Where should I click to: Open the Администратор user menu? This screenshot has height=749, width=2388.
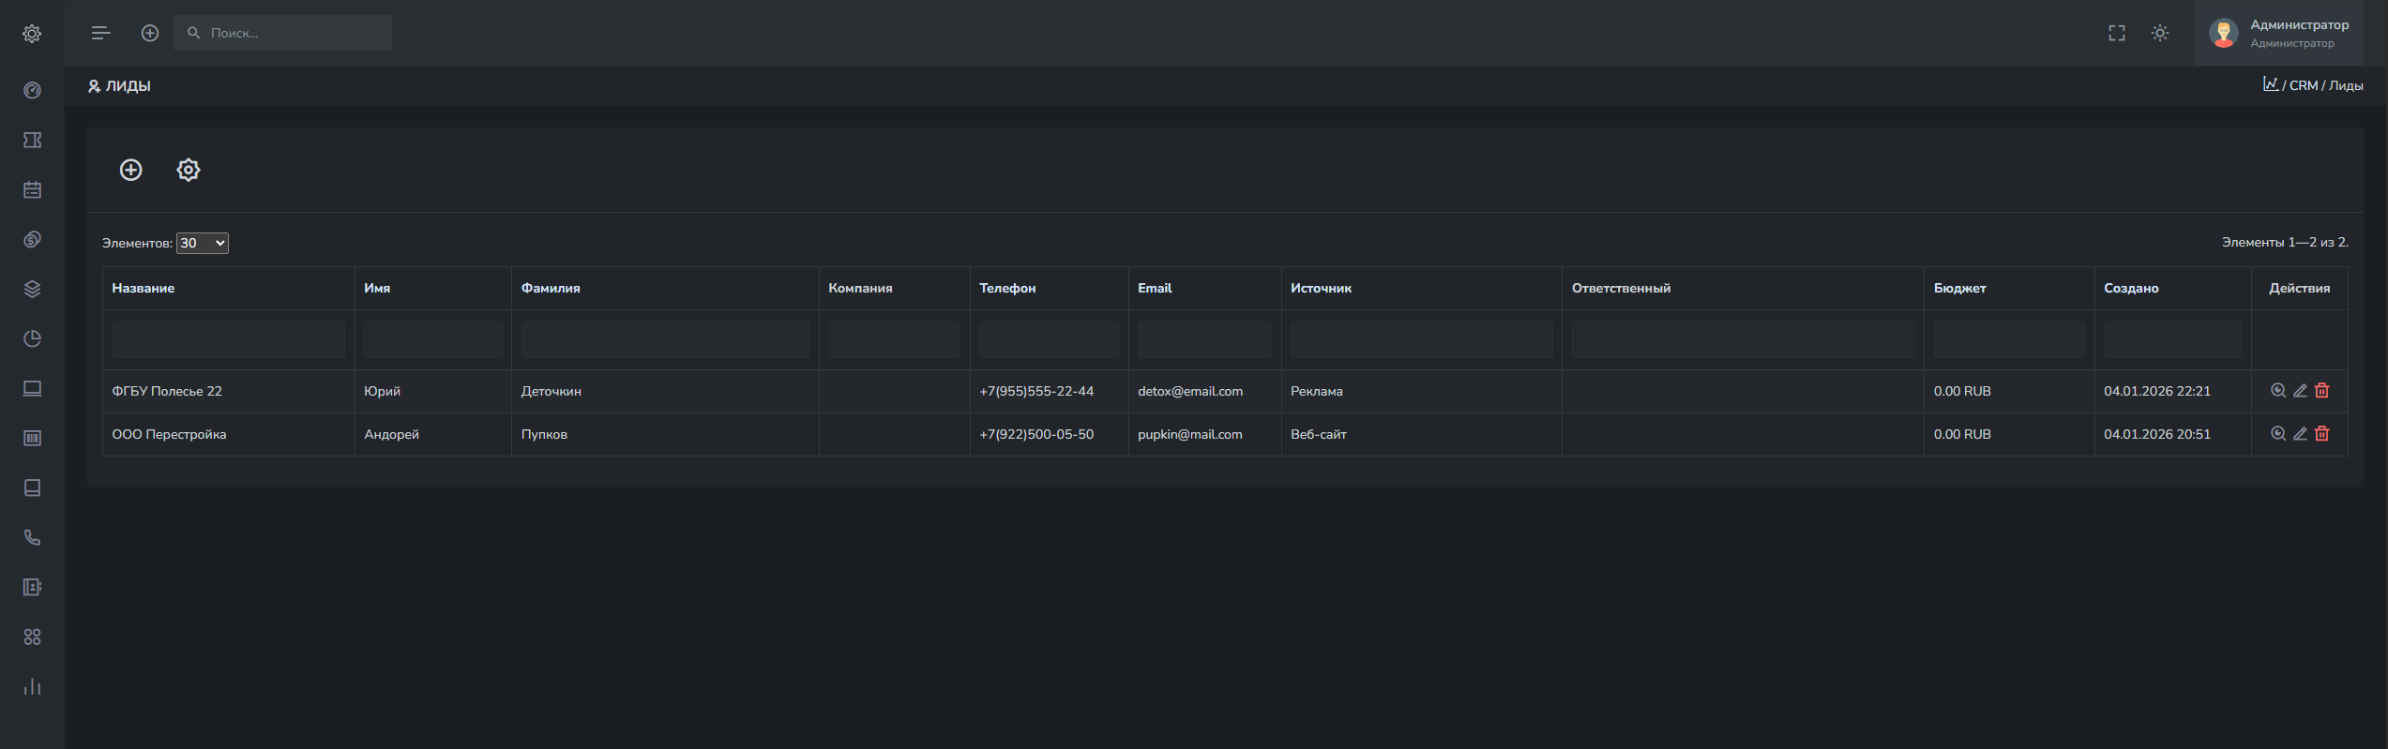pyautogui.click(x=2290, y=34)
